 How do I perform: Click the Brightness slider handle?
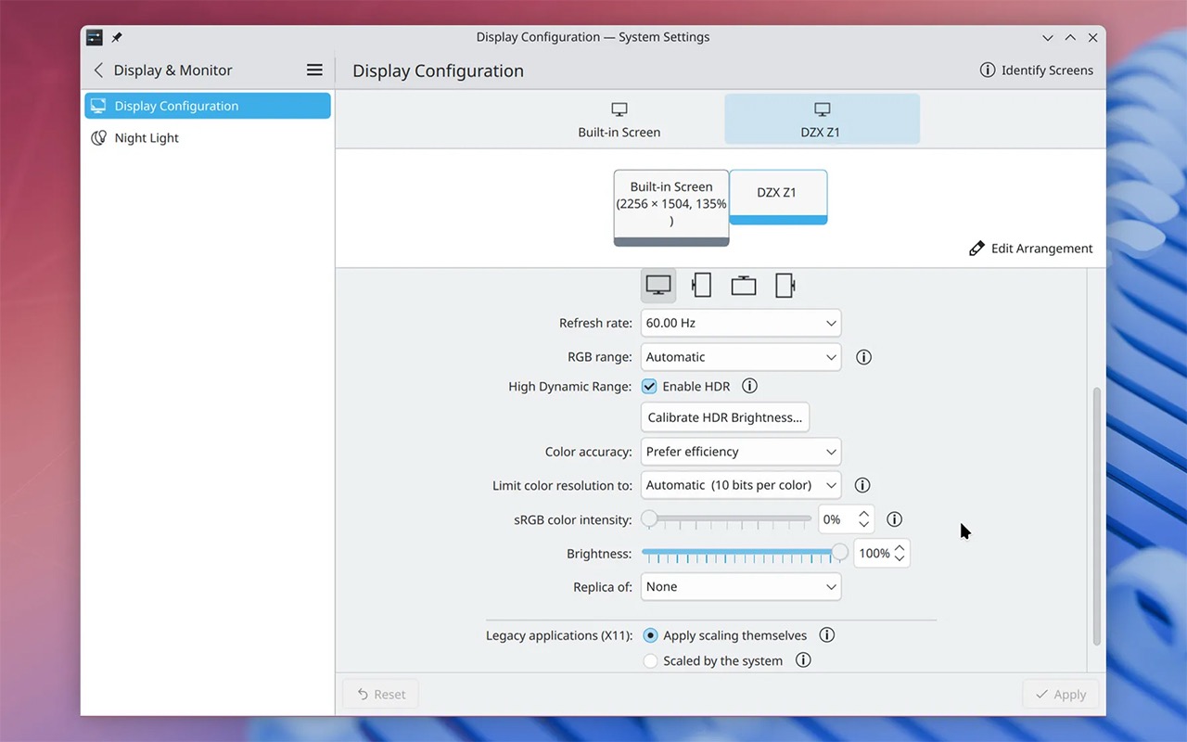839,552
